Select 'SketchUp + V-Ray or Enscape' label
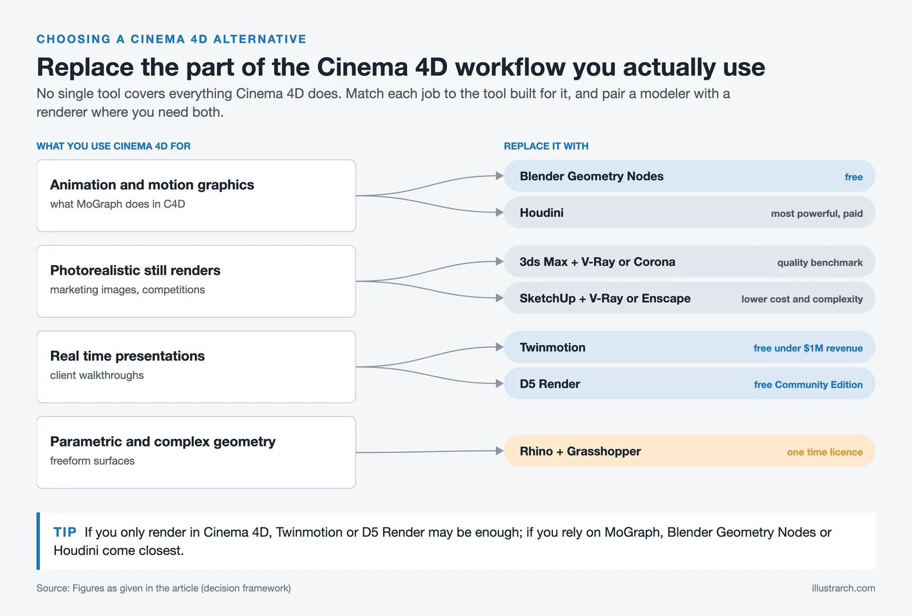The width and height of the screenshot is (912, 616). (x=605, y=298)
